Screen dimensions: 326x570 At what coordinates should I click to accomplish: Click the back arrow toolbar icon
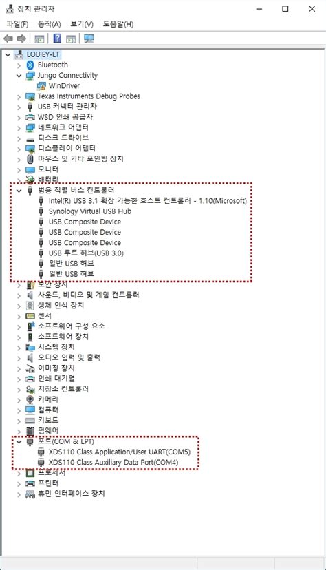pos(8,39)
